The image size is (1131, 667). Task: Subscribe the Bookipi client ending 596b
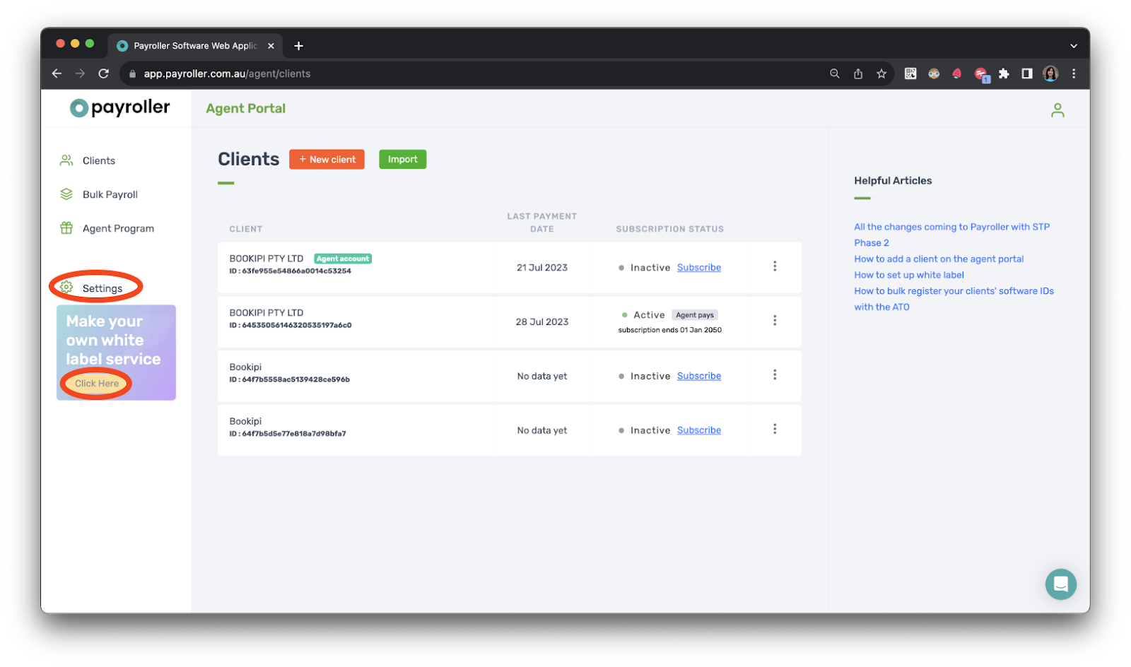coord(698,377)
